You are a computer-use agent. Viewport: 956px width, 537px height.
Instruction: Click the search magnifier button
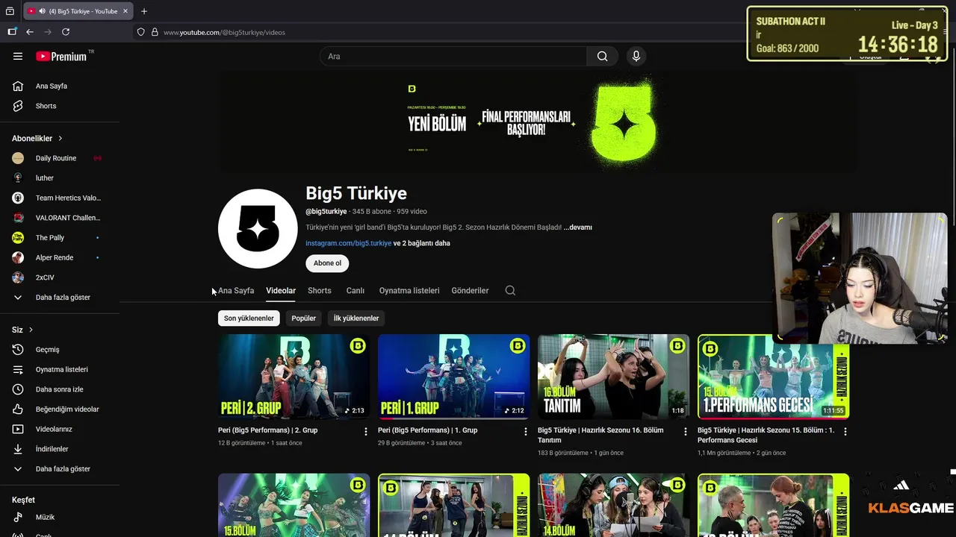tap(602, 56)
